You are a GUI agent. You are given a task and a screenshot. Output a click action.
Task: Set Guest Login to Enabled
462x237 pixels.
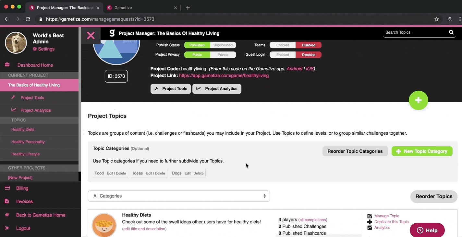tap(283, 55)
